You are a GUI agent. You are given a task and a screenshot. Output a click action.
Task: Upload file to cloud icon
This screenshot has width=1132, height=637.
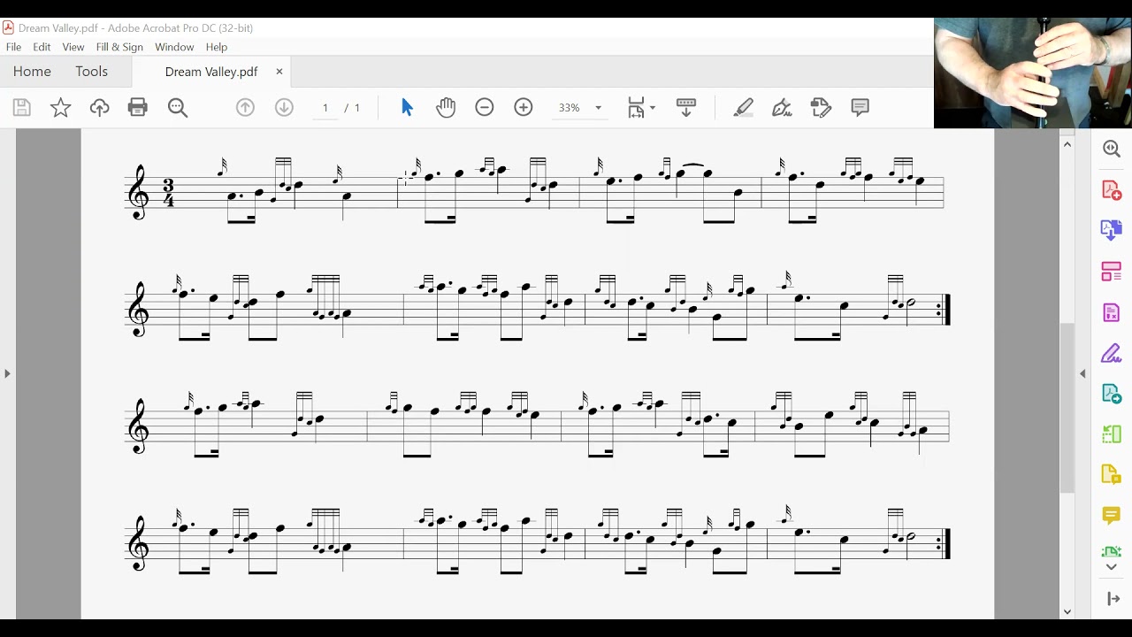point(99,108)
